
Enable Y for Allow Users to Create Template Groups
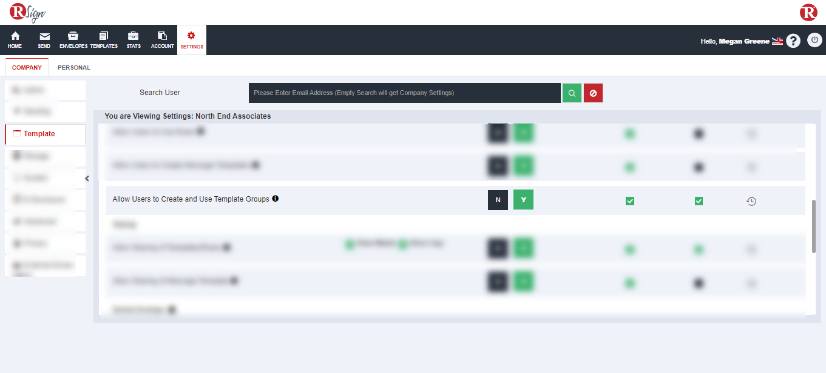[523, 200]
